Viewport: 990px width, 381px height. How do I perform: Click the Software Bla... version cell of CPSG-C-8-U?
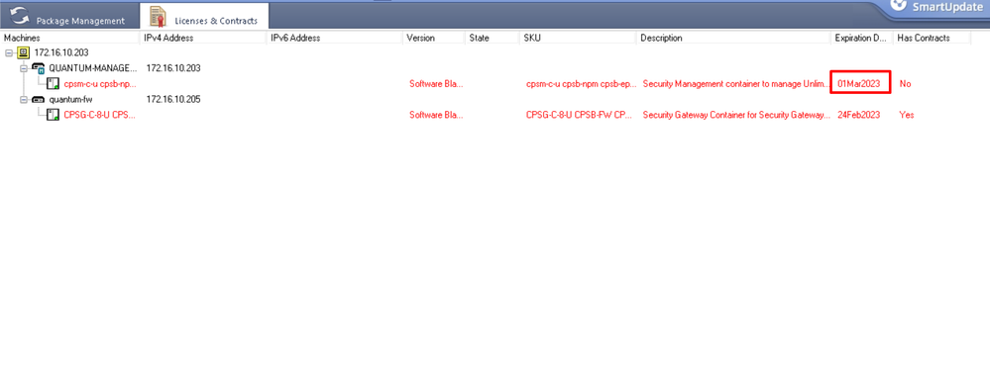click(x=436, y=115)
